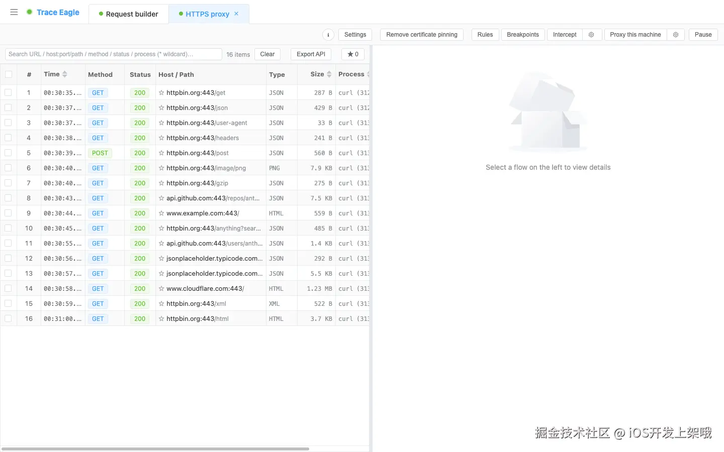Toggle the select-all header checkbox
The width and height of the screenshot is (724, 452).
coord(9,74)
